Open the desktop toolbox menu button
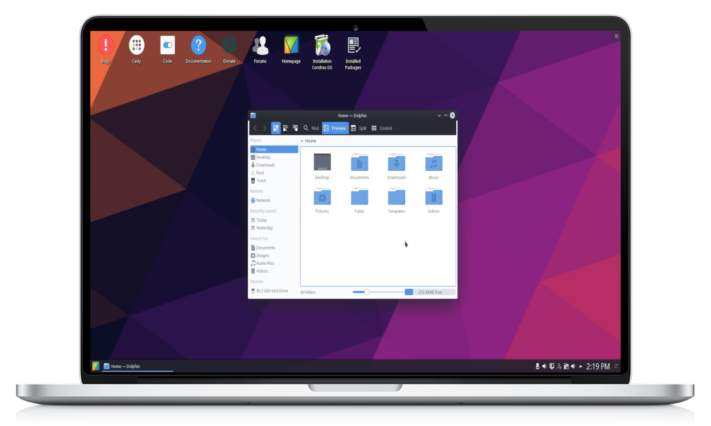The image size is (711, 426). pyautogui.click(x=616, y=36)
